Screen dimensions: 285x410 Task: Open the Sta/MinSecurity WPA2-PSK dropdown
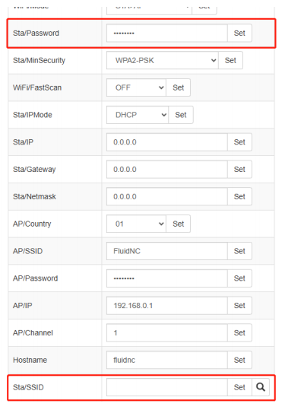coord(162,60)
